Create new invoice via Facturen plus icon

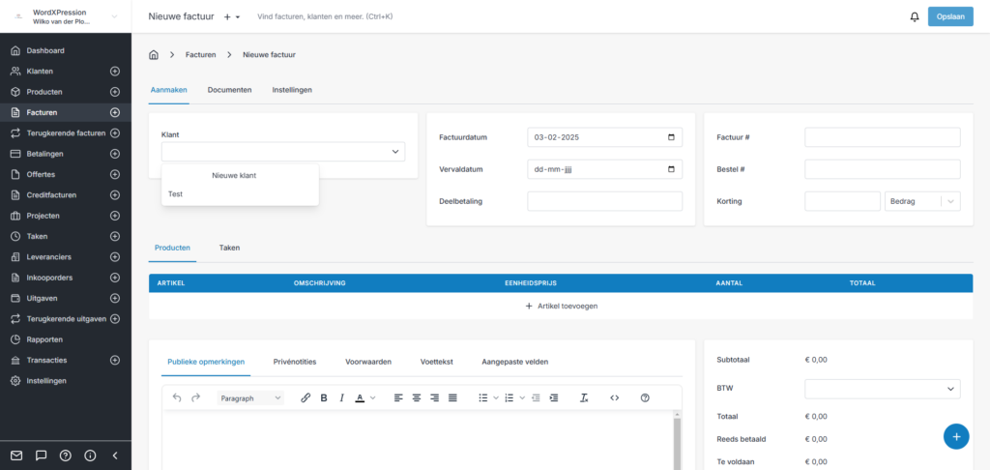point(115,112)
